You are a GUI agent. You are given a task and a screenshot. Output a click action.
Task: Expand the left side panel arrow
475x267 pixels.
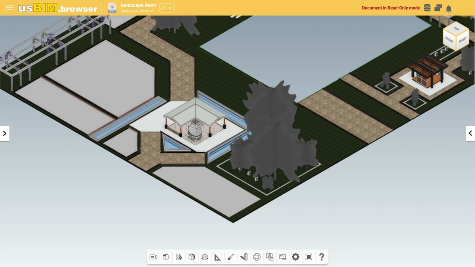click(4, 133)
